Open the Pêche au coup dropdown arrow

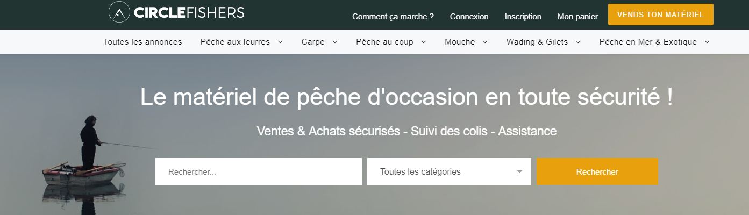(x=424, y=42)
